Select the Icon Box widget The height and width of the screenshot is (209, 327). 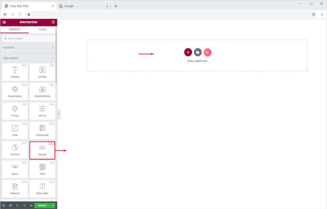point(42,73)
